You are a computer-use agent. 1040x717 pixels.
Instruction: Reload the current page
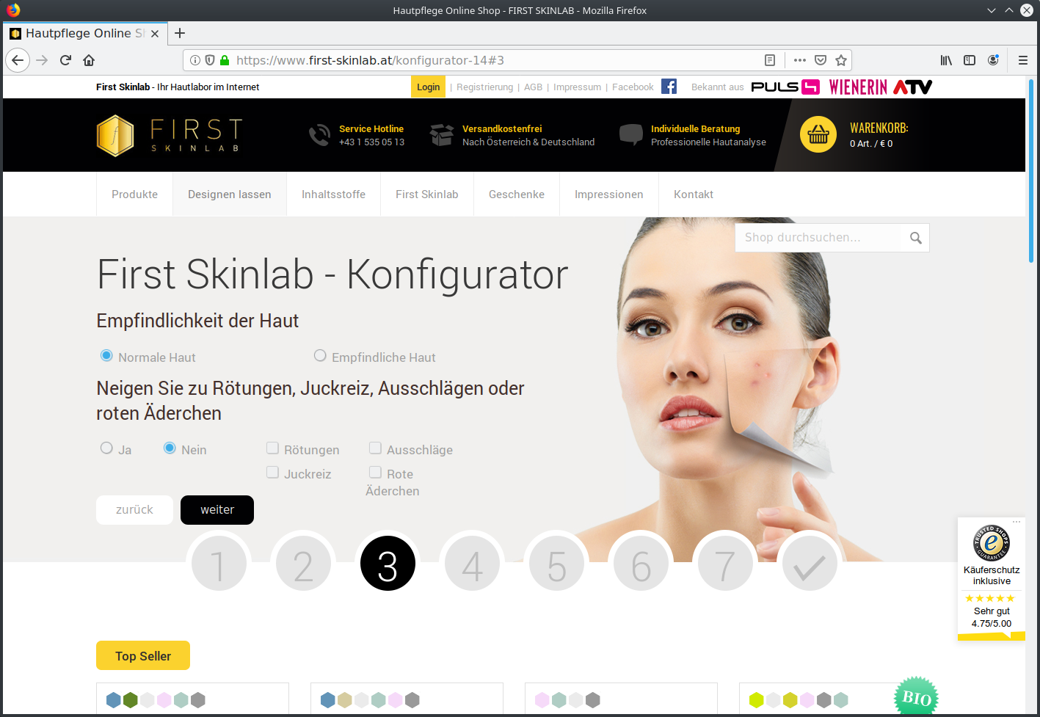tap(65, 60)
